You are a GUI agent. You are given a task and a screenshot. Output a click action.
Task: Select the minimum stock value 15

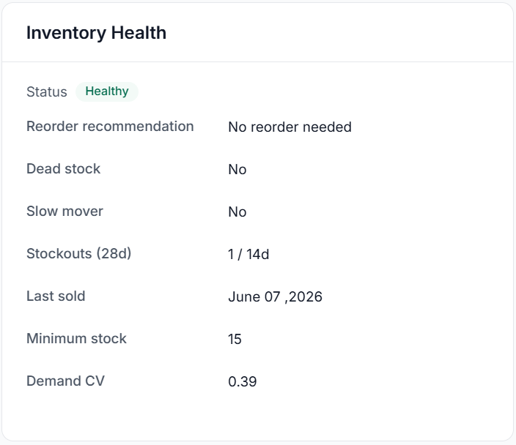tap(235, 339)
